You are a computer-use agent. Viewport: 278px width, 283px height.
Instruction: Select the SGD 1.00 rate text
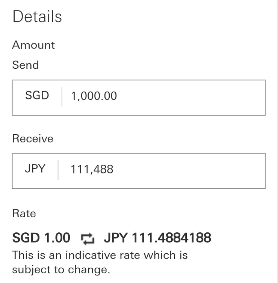(x=41, y=238)
